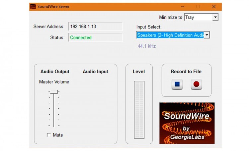Click the 44.1 kHz sample rate label
The width and height of the screenshot is (249, 151).
(147, 46)
